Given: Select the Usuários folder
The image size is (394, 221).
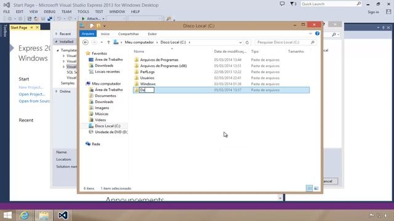Looking at the screenshot, I should (147, 78).
